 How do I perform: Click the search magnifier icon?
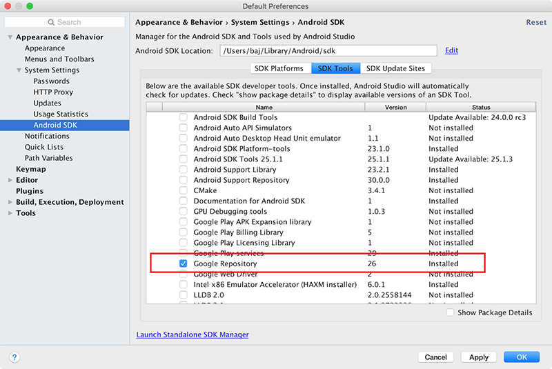pyautogui.click(x=52, y=22)
